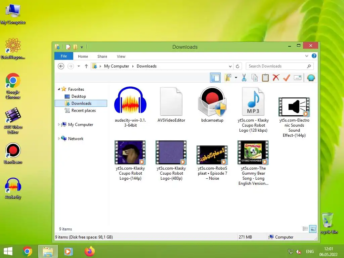Select the Klasky Csupo Robot Logo MP3

[x=253, y=110]
